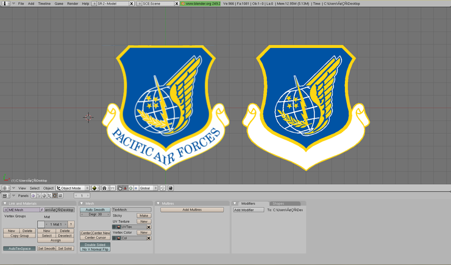Open the Global orientation dropdown
451x265 pixels.
[149, 188]
